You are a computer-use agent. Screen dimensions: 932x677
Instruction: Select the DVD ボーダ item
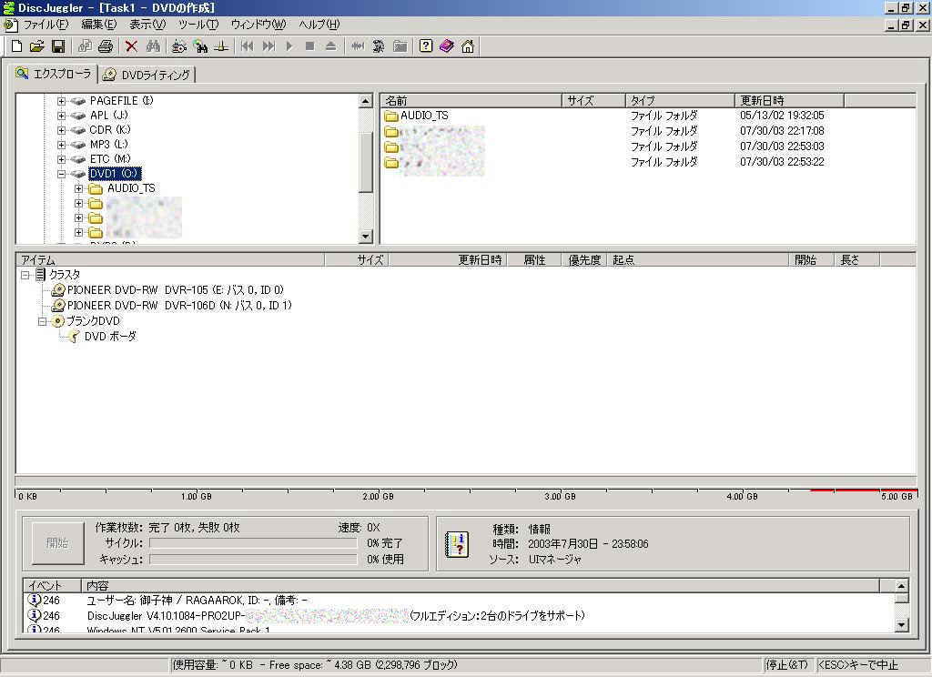click(110, 337)
